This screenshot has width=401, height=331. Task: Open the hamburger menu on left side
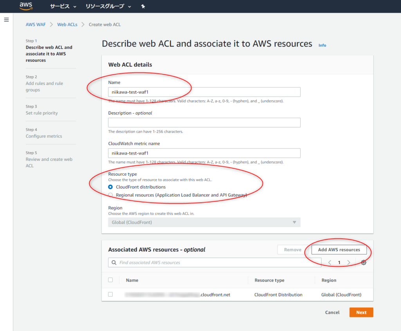(x=6, y=20)
